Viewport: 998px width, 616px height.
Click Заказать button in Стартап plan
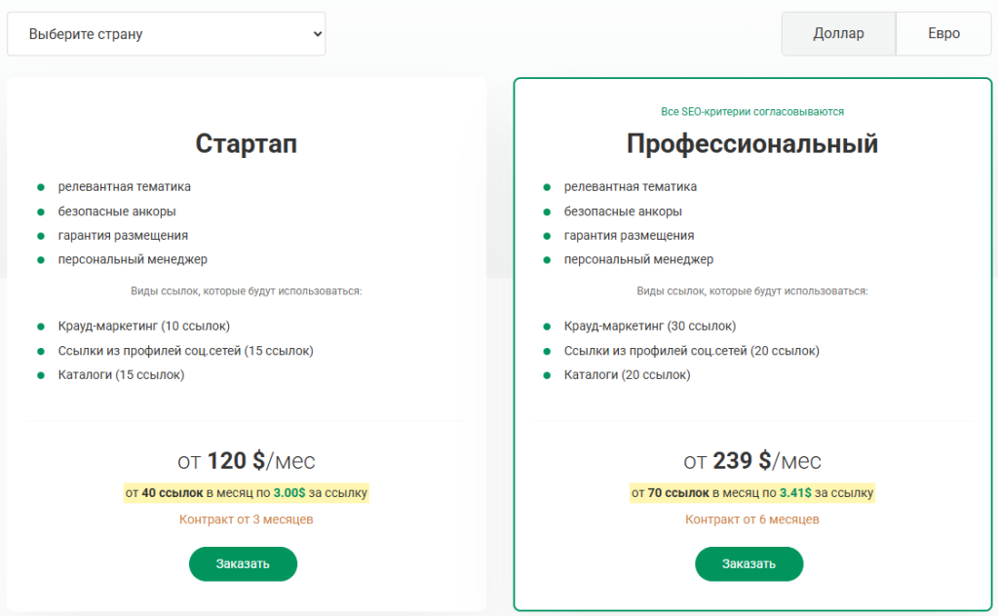click(x=243, y=563)
